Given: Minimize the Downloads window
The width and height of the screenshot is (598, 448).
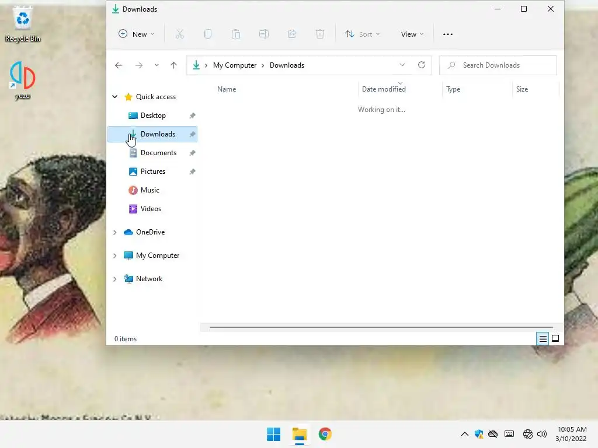Looking at the screenshot, I should (498, 9).
